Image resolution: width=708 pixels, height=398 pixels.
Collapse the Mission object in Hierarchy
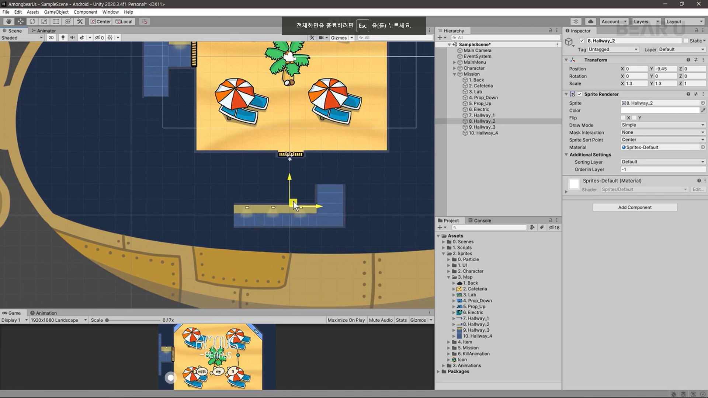[x=454, y=74]
